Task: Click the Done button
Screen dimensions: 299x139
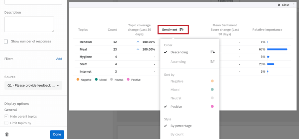Action: point(57,134)
